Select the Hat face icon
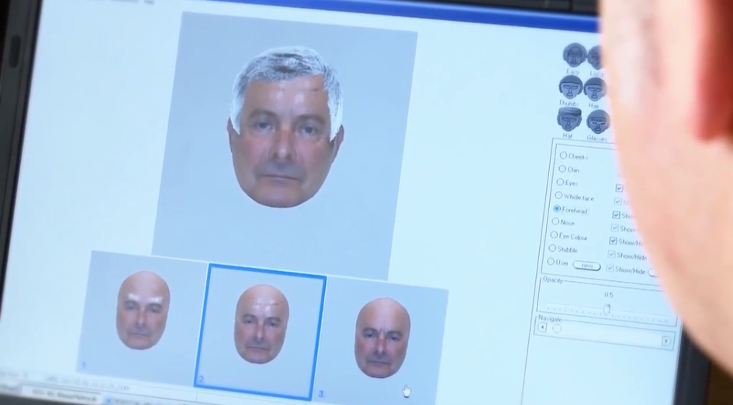Image resolution: width=733 pixels, height=405 pixels. pyautogui.click(x=569, y=119)
